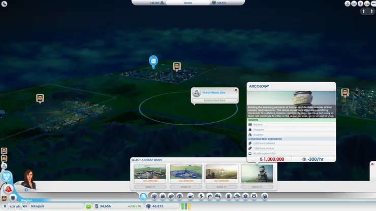The image size is (376, 211).
Task: Click the great works icon in left sidebar
Action: 4,166
